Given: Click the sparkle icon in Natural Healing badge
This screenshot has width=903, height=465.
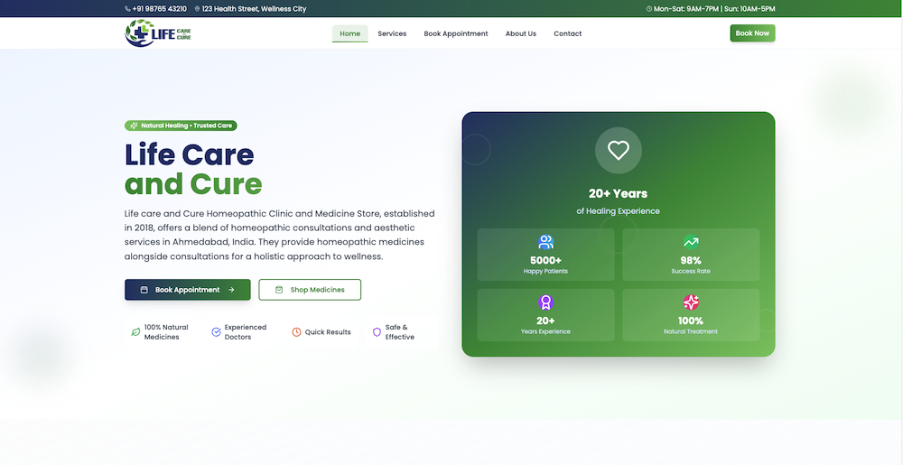Looking at the screenshot, I should [x=134, y=126].
